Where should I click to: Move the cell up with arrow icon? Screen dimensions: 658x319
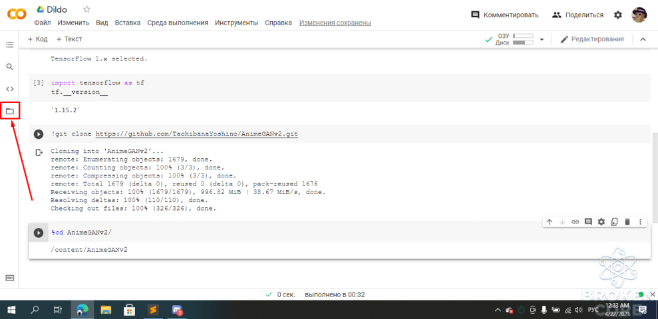pyautogui.click(x=550, y=222)
